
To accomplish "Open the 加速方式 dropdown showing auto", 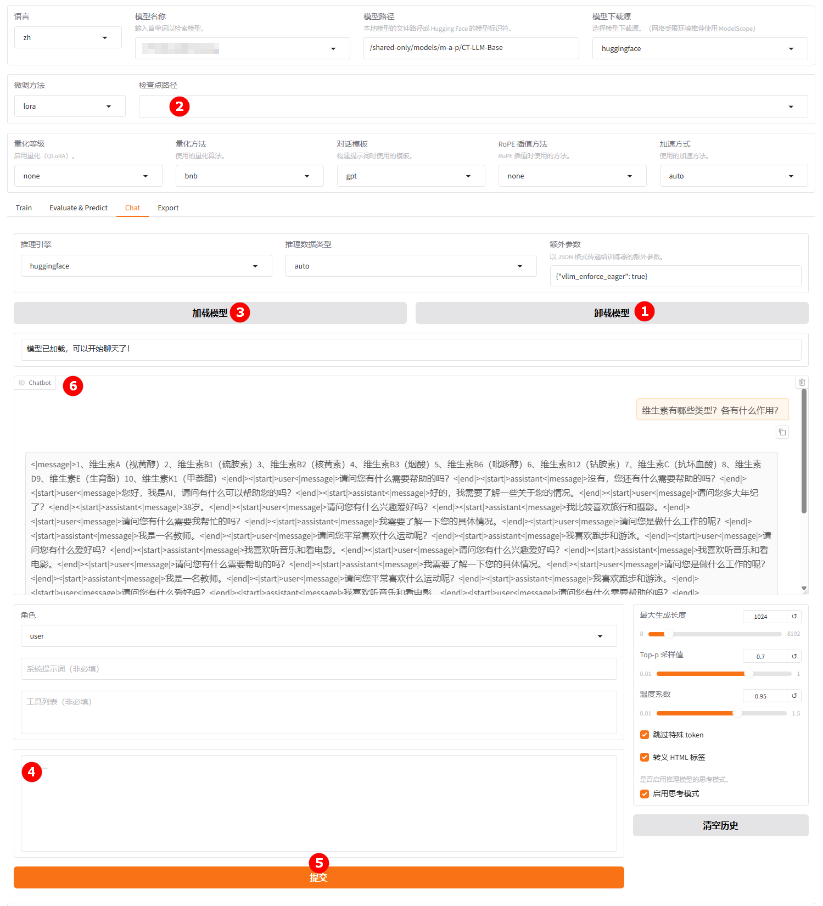I will [x=734, y=176].
